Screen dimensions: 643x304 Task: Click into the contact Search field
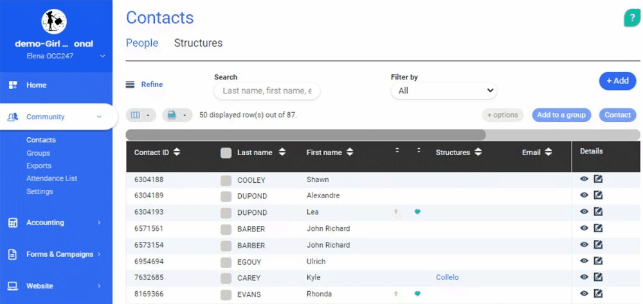pyautogui.click(x=267, y=91)
